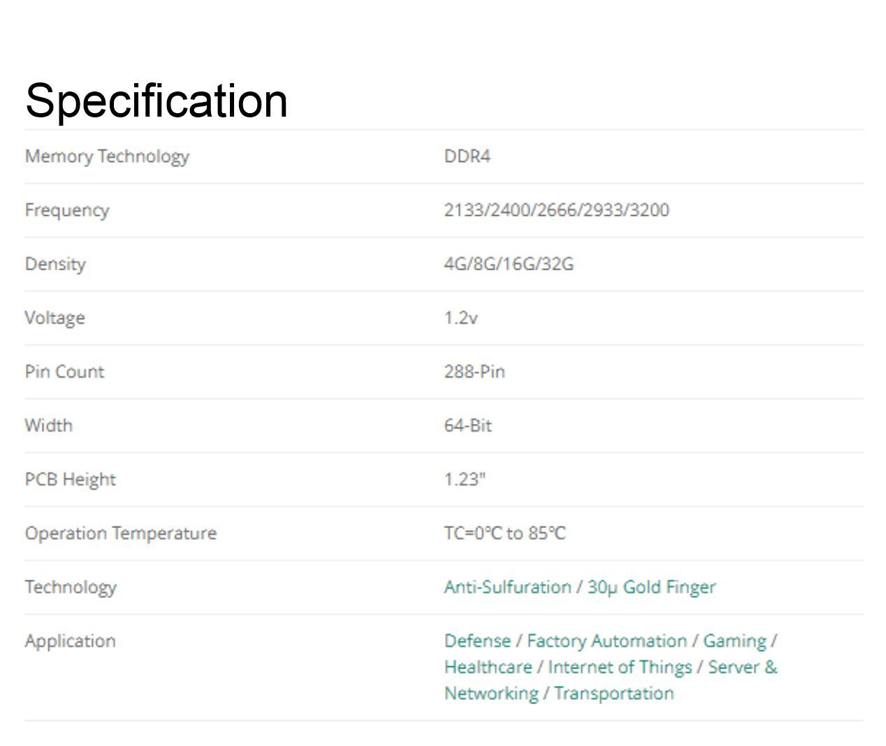Click the PCB Height value 1.23"

click(x=465, y=479)
